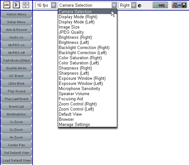Click Play Last Event
This screenshot has width=189, height=165.
[16, 99]
